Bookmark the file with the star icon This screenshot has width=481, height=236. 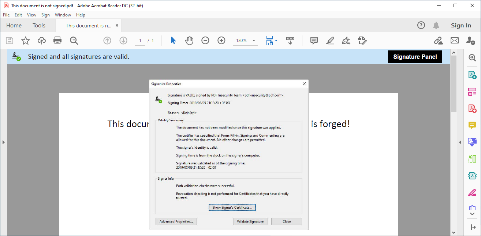click(x=26, y=41)
